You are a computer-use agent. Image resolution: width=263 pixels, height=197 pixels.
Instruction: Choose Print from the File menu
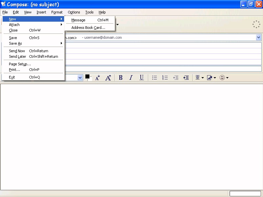34,70
